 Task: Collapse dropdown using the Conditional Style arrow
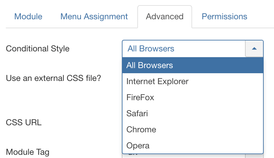254,48
